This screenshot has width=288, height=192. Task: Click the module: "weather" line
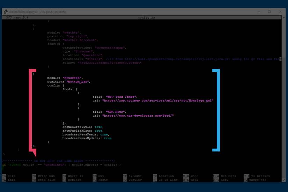64,33
